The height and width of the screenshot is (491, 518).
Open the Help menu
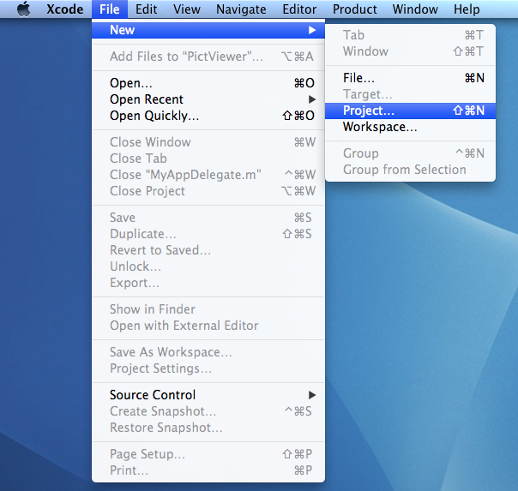point(467,9)
